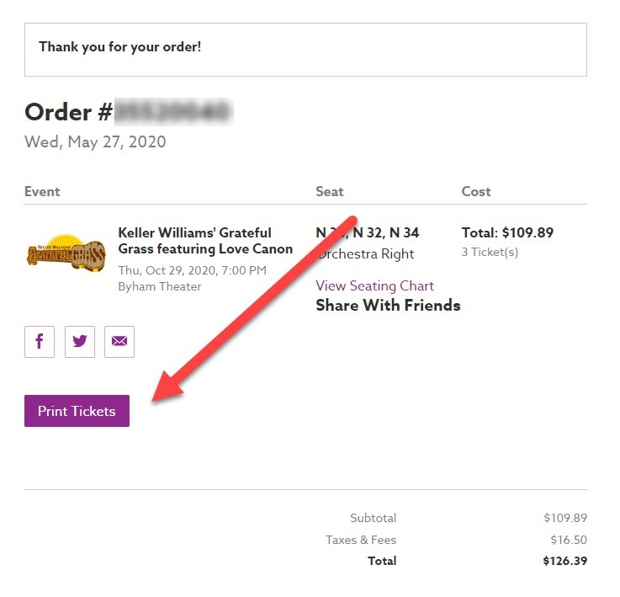Click the email envelope share icon
This screenshot has height=597, width=620.
click(x=119, y=342)
